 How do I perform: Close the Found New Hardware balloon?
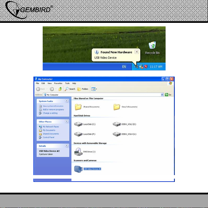click(137, 52)
